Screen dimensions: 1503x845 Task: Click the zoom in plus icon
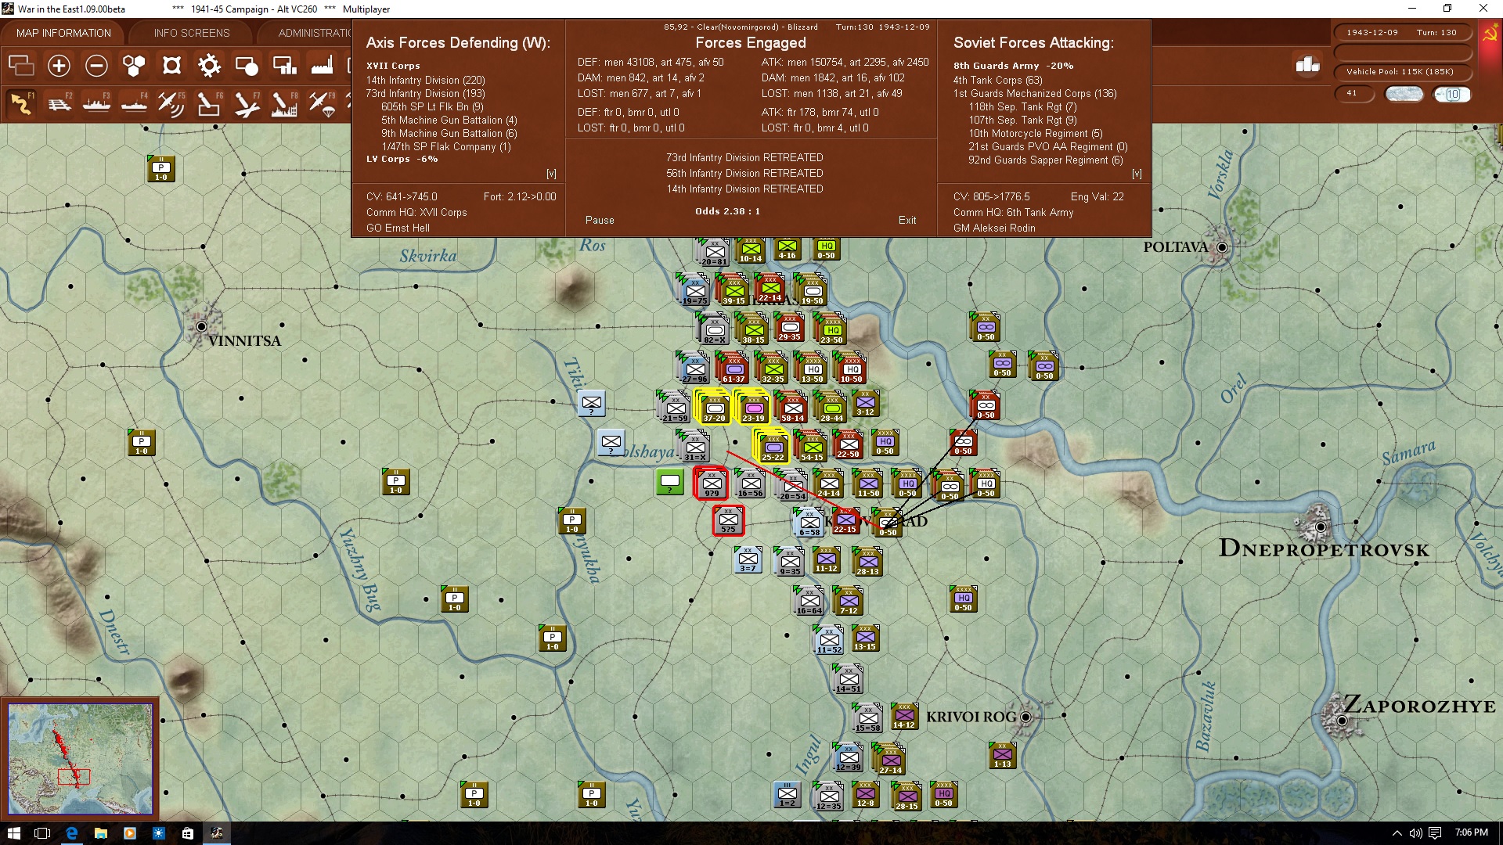click(x=59, y=66)
